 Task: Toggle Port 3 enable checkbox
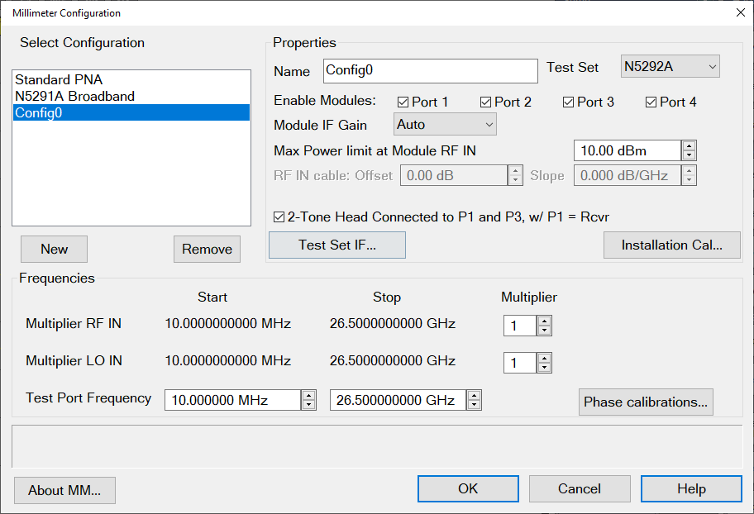coord(568,102)
